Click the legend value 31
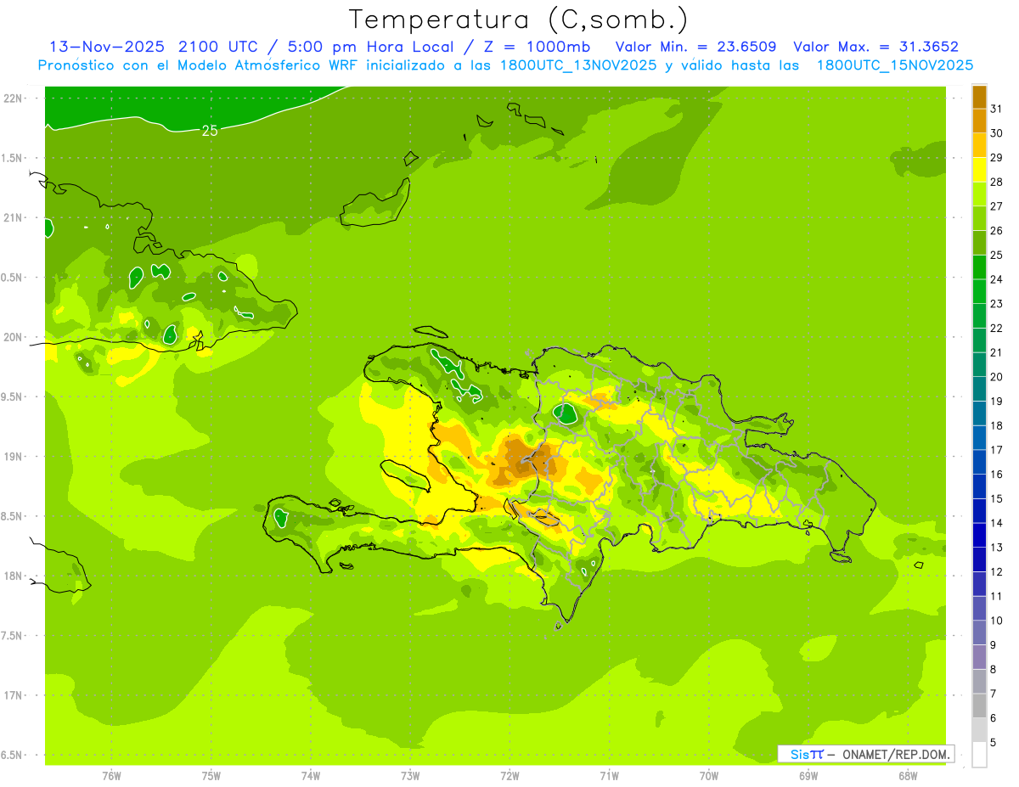The image size is (1019, 787). pyautogui.click(x=997, y=109)
